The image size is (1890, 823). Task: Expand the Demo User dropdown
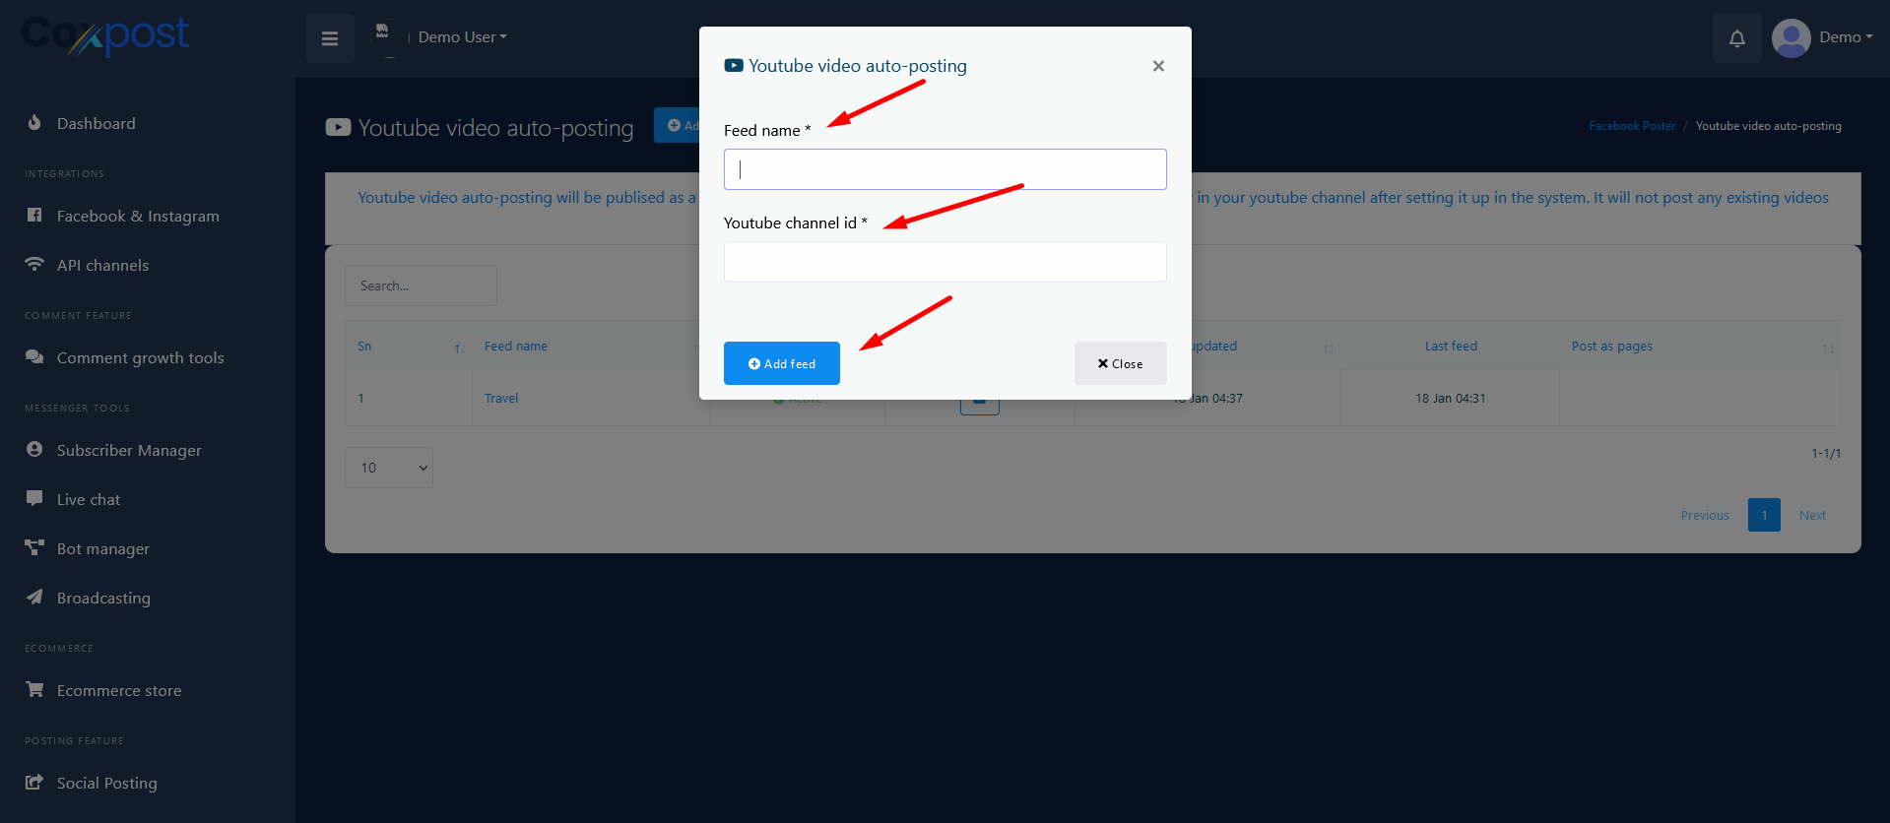click(x=462, y=37)
